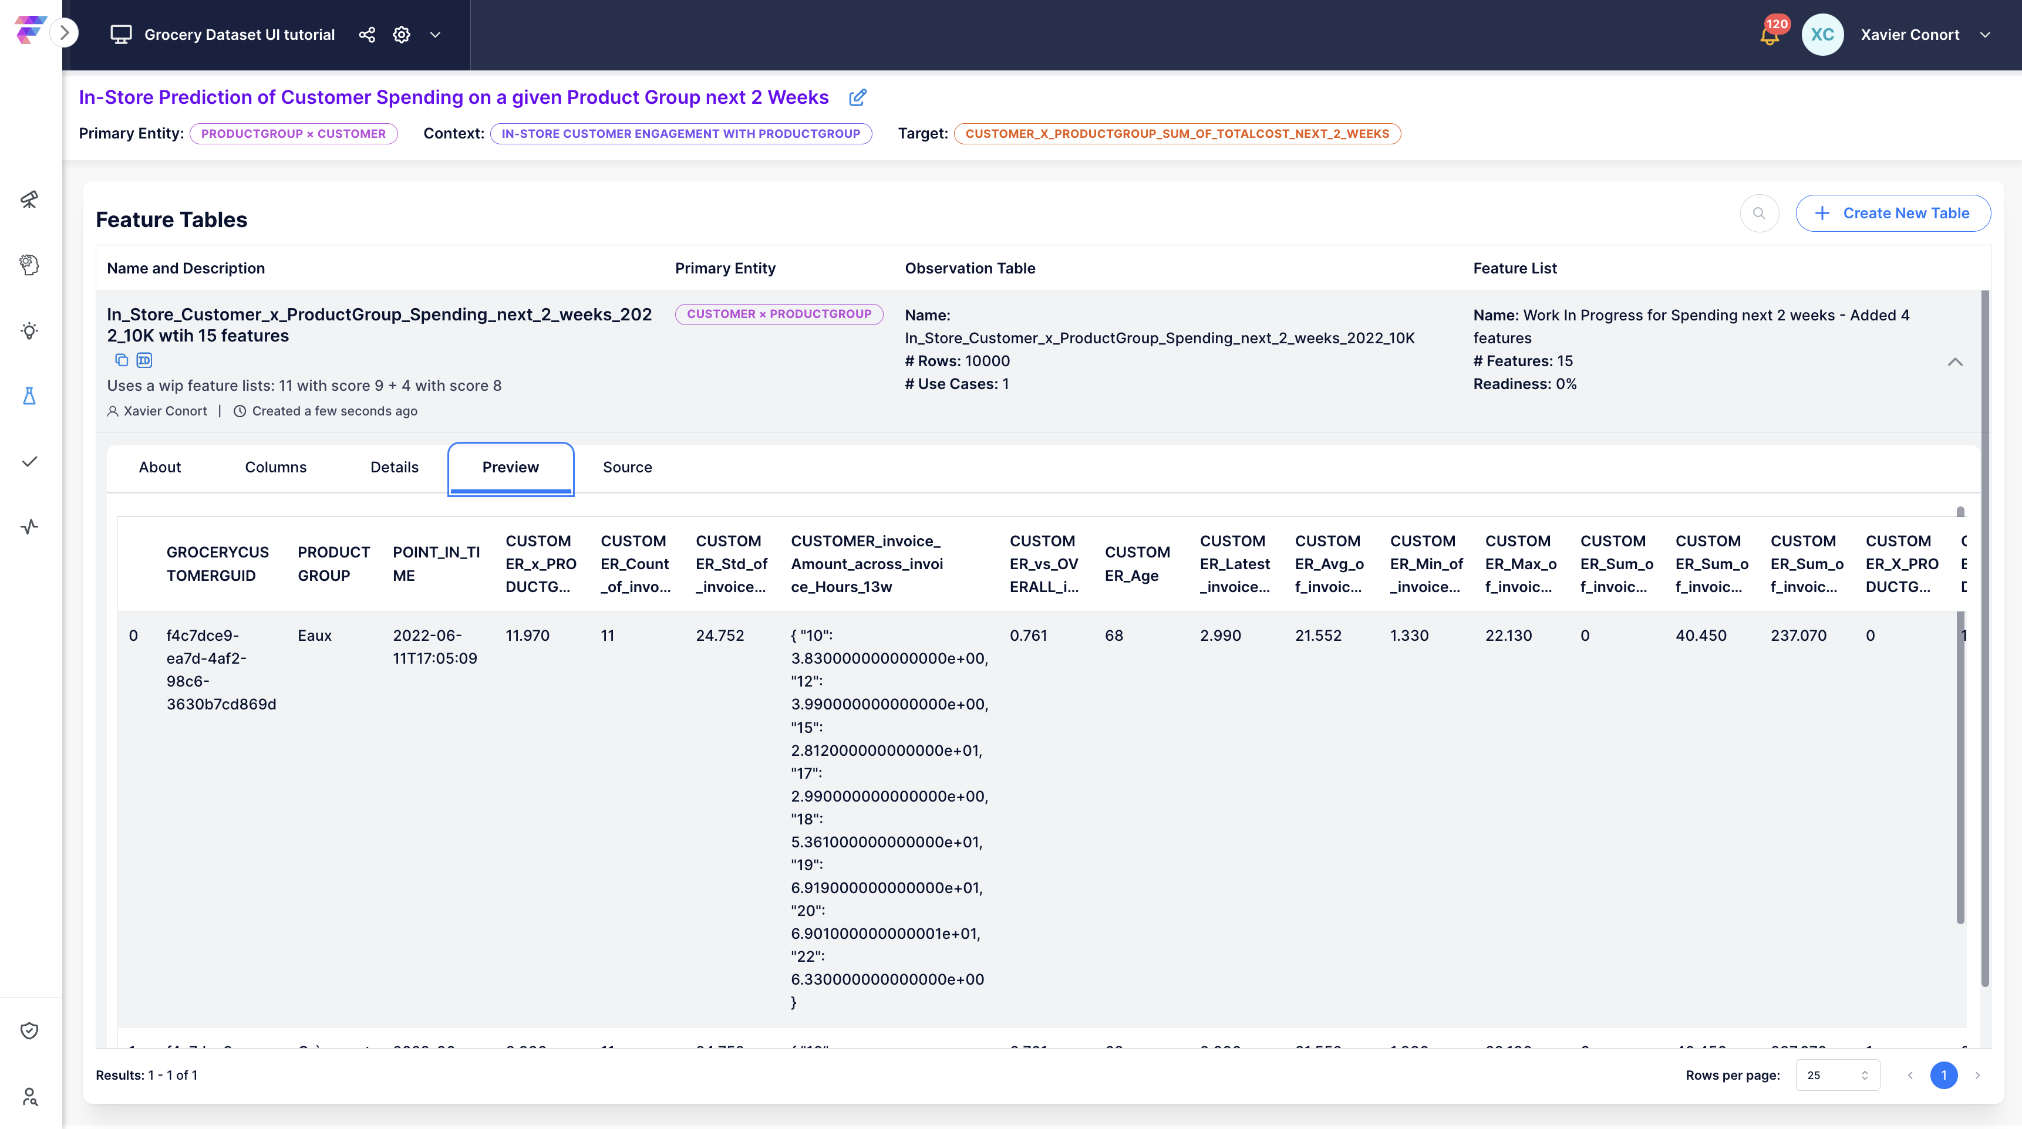Open the flask experiment sidebar icon

[x=29, y=396]
